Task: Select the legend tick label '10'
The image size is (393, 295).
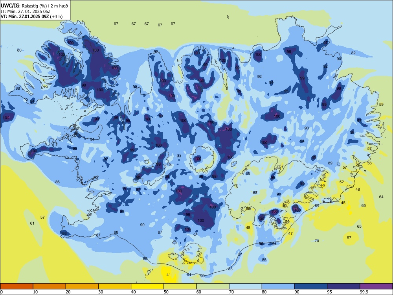Action: [x=35, y=292]
